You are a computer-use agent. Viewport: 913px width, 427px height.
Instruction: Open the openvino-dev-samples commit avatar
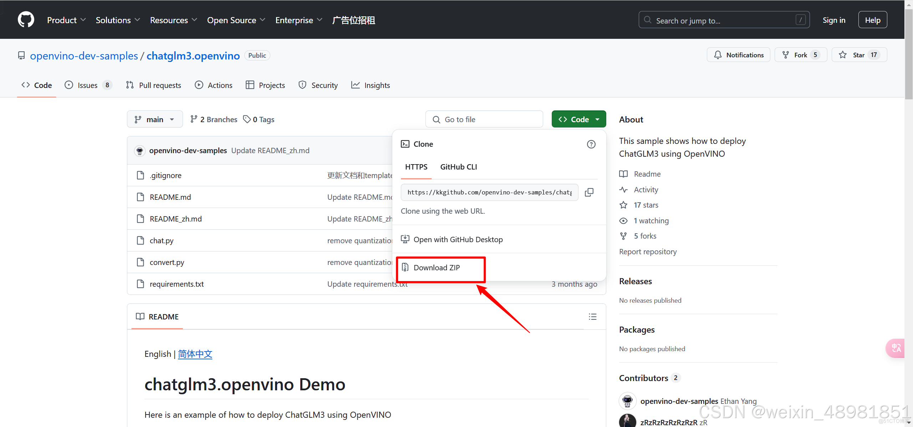point(140,151)
